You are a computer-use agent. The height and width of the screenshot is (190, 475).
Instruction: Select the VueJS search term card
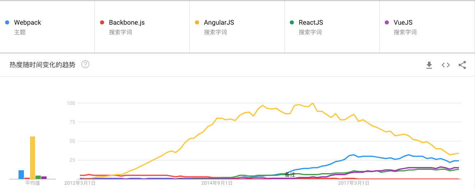426,27
